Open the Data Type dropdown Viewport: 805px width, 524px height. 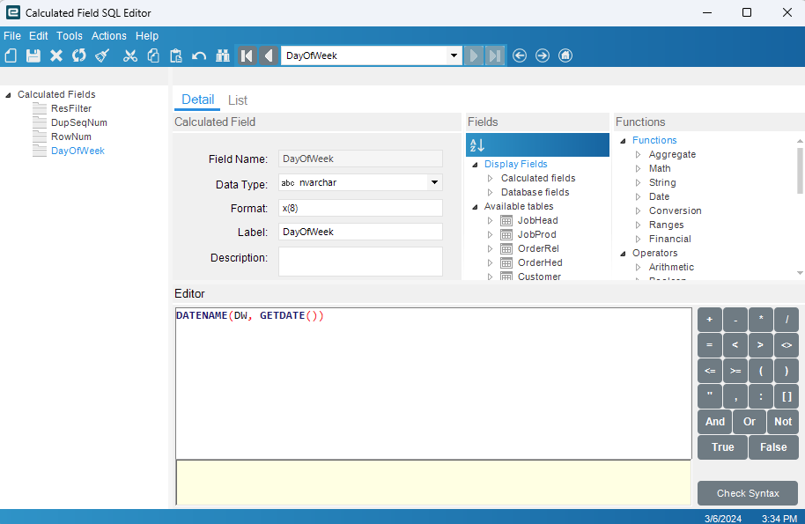434,183
